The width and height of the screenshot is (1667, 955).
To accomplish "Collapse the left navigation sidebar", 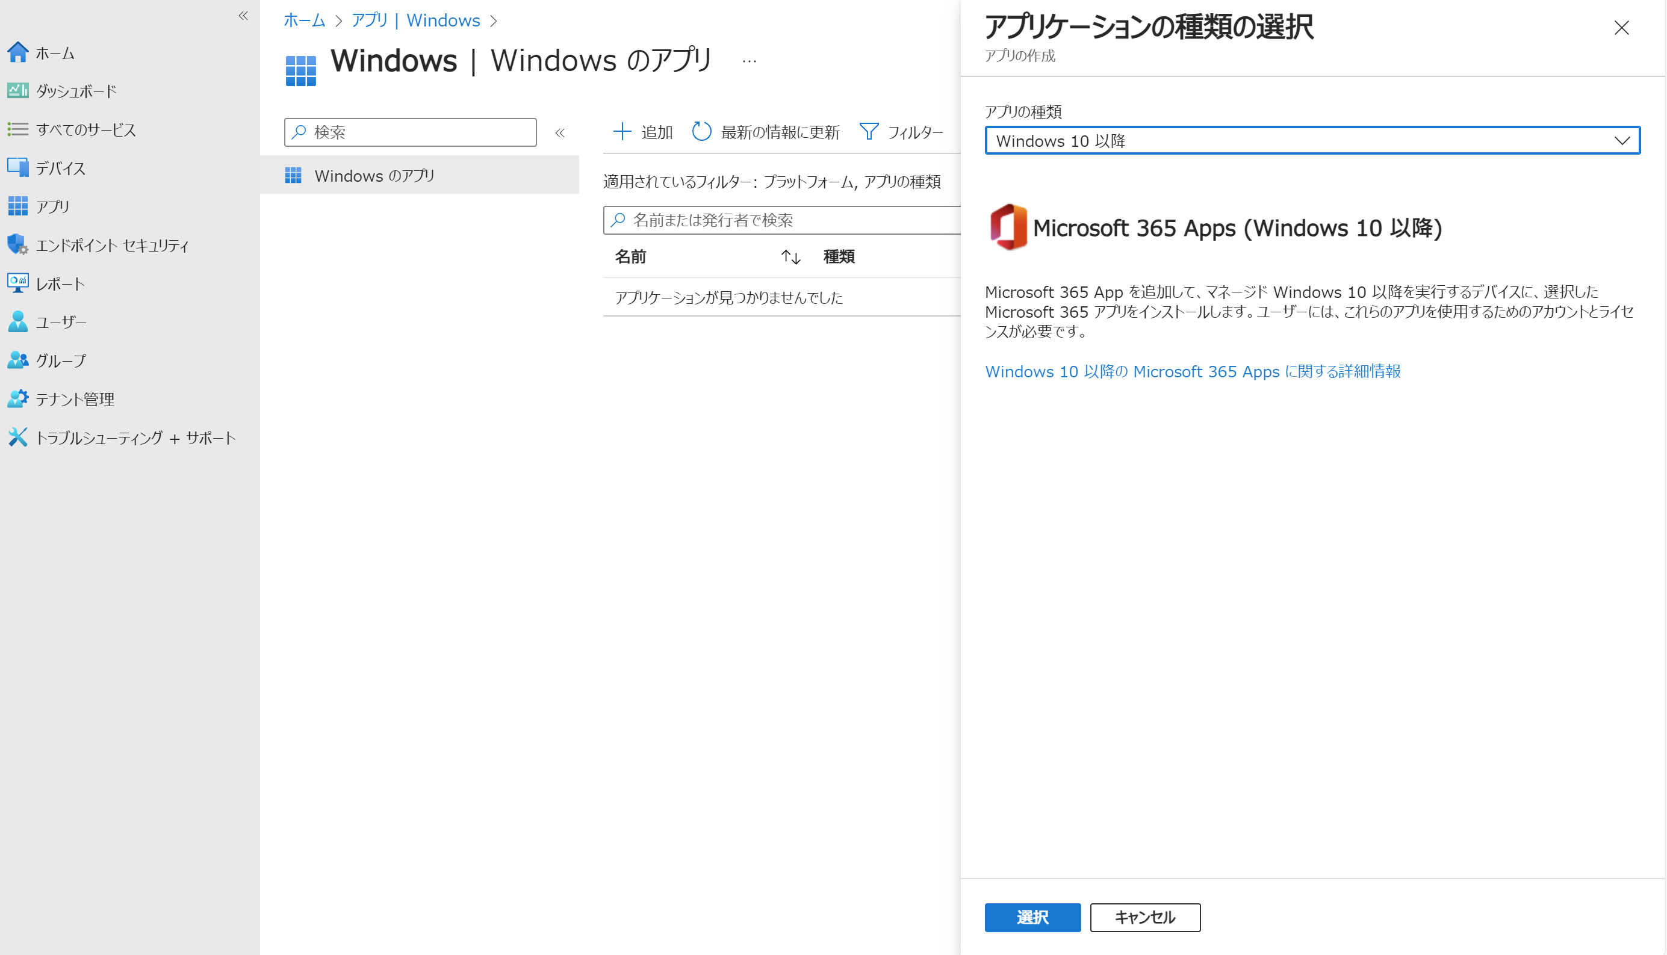I will tap(243, 16).
